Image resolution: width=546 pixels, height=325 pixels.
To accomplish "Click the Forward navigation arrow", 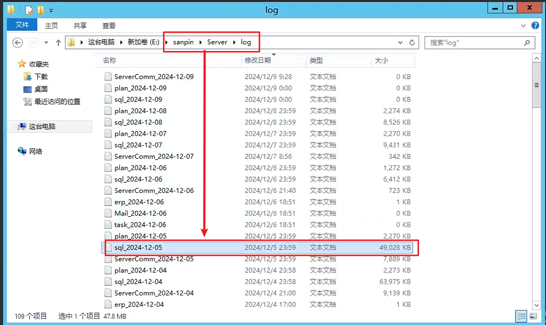I will (34, 43).
